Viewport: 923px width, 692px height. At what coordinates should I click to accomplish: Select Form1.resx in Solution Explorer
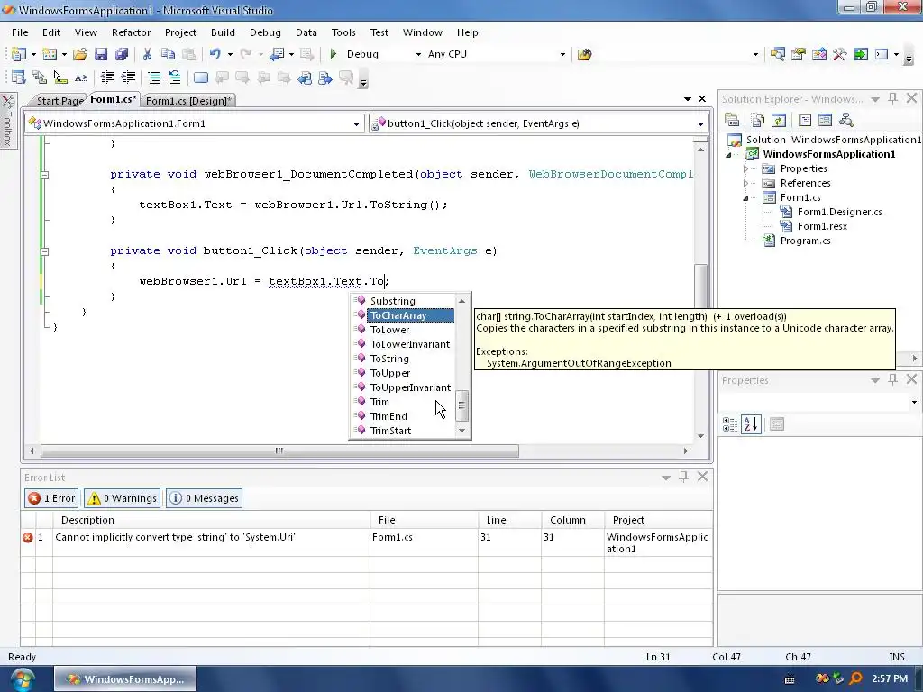(x=822, y=226)
